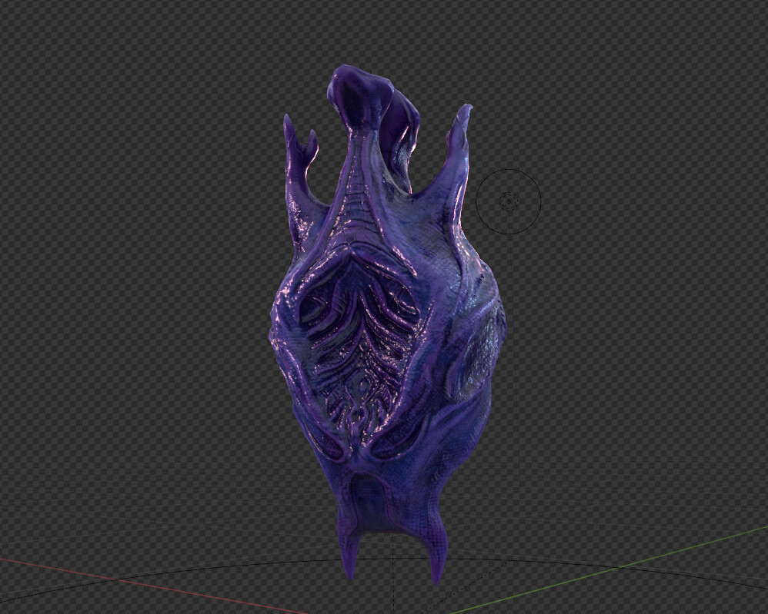Click the dashed inner ring of the light widget
768x614 pixels.
click(x=508, y=191)
